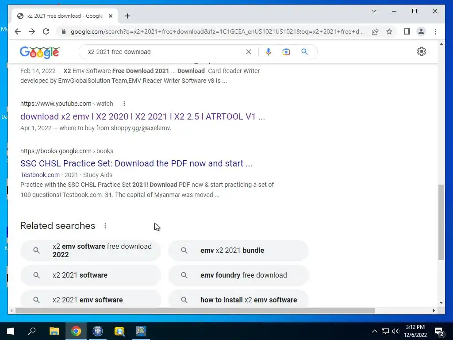The height and width of the screenshot is (340, 453).
Task: Click inside the Google search input field
Action: [165, 52]
